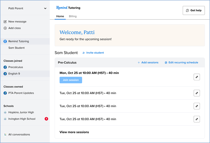210x143 pixels.
Task: Open the PTA Parent Updates label
Action: [x=21, y=93]
